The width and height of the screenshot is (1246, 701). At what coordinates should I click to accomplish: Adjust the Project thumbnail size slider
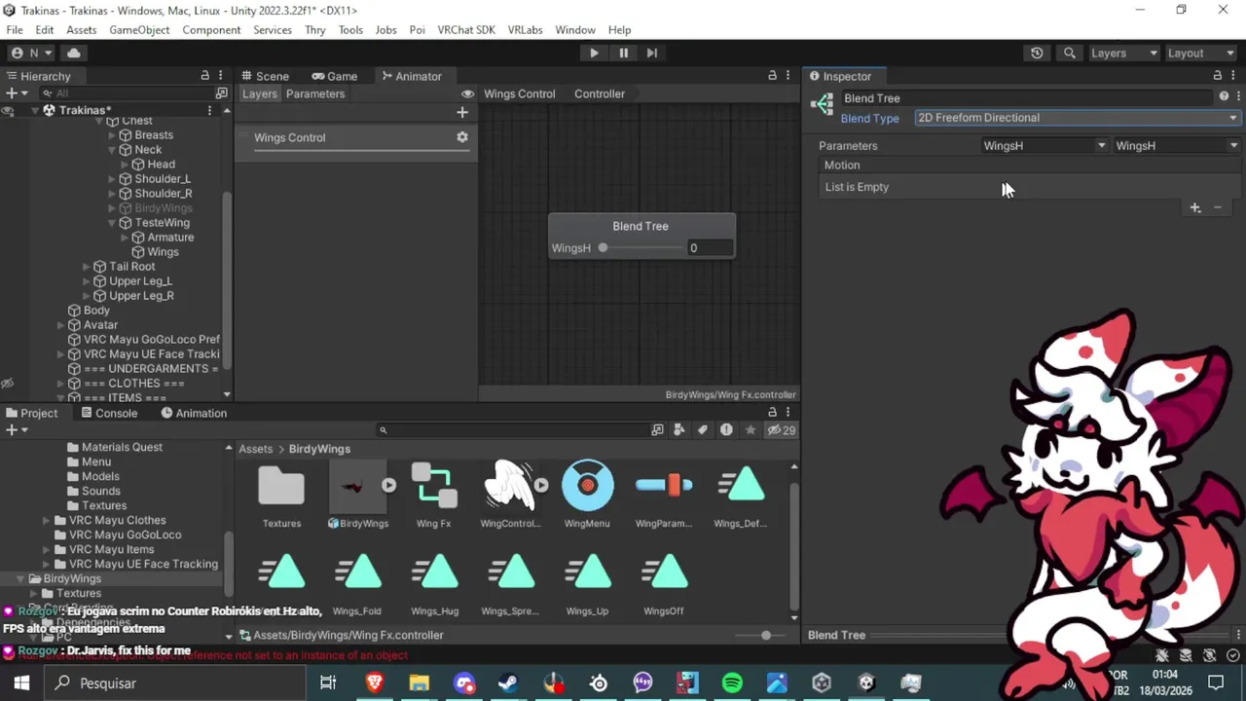tap(758, 635)
